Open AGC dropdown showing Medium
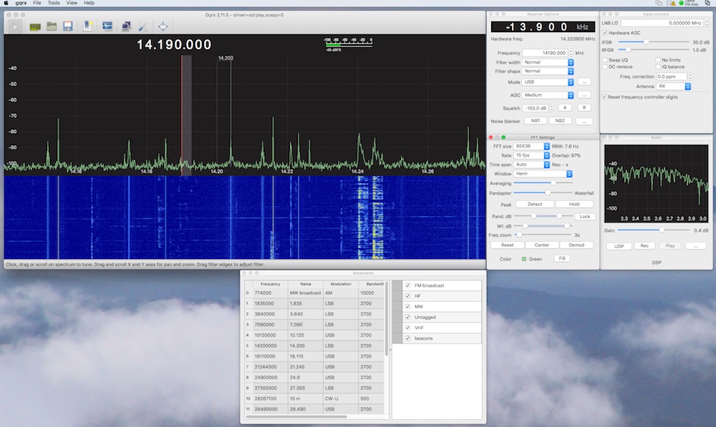This screenshot has width=716, height=427. [548, 95]
